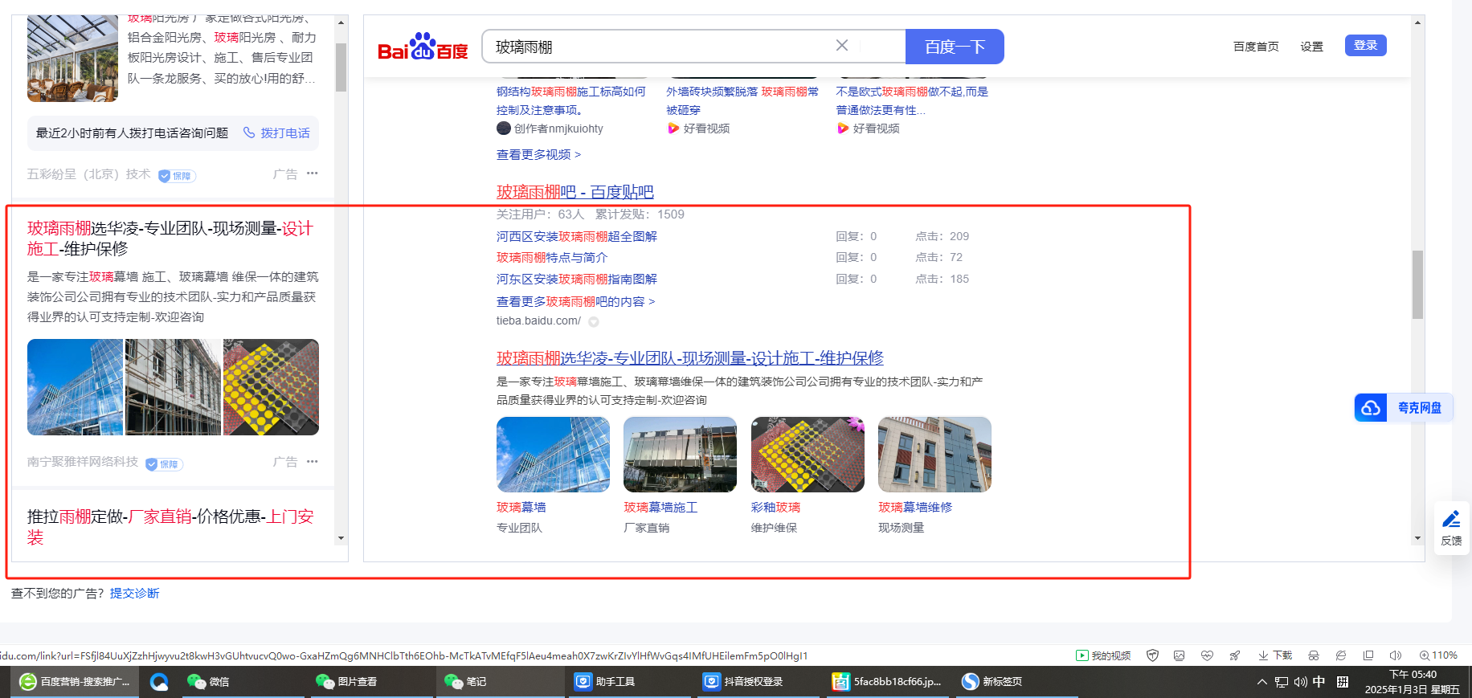Open 下载 downloads in status bar
1472x698 pixels.
[x=1275, y=655]
